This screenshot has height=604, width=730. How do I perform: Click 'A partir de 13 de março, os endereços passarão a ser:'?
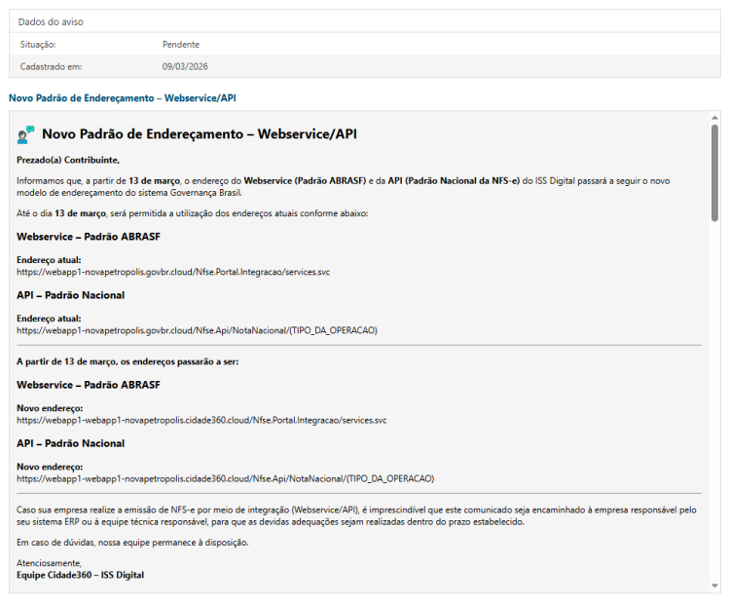tap(128, 361)
